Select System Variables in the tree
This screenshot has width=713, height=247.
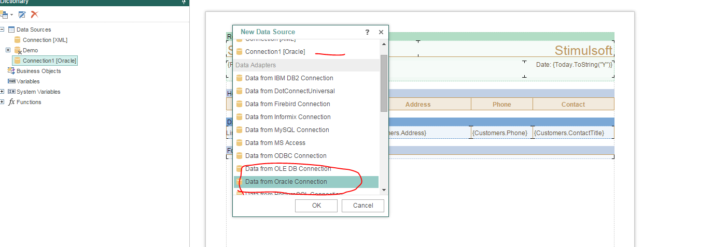point(38,92)
